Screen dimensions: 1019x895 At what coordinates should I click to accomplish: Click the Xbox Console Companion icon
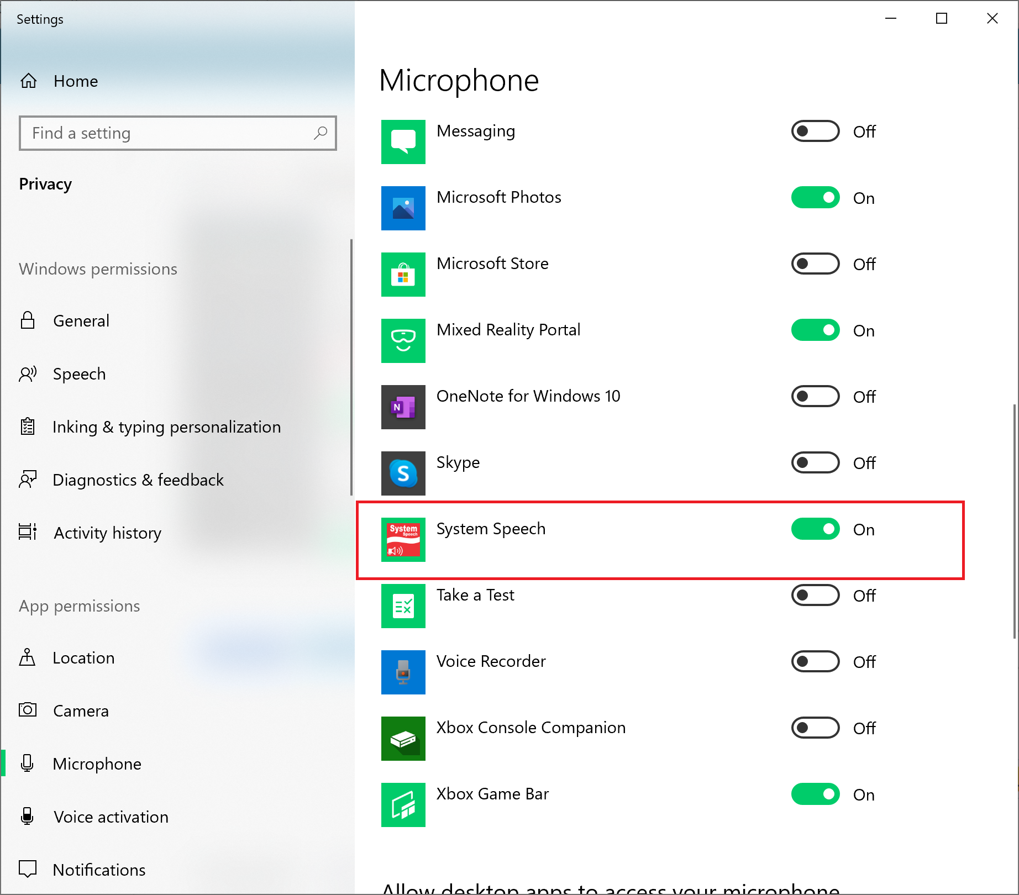tap(403, 739)
